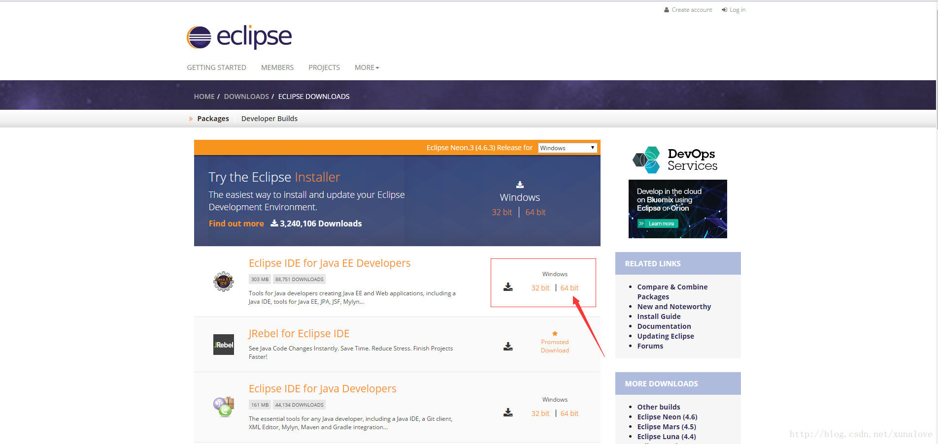Click the Java Developers package icon
This screenshot has height=444, width=938.
tap(224, 407)
